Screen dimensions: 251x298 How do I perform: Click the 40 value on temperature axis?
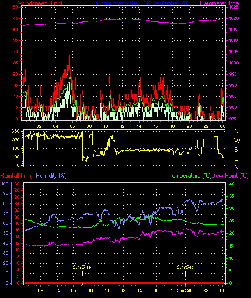[x=232, y=184]
